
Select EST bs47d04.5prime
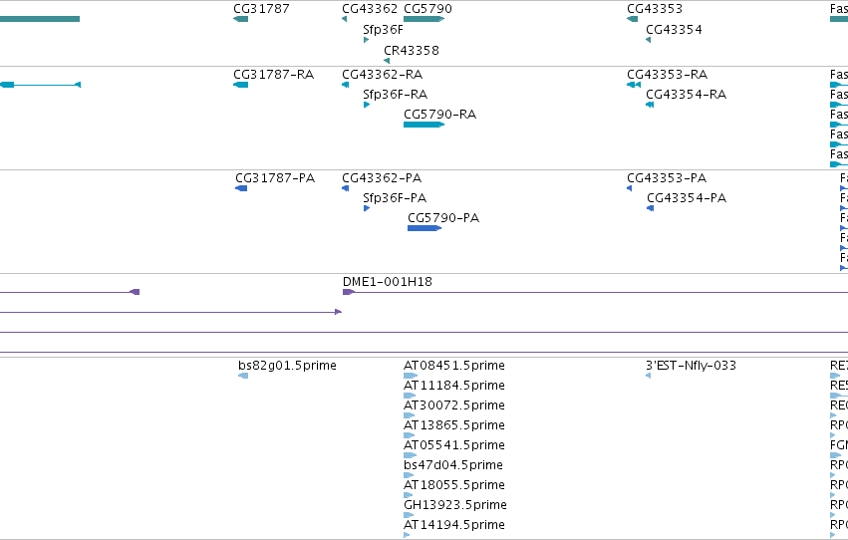(x=453, y=465)
